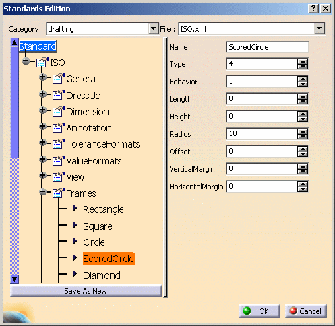
Task: Click the OK button
Action: [260, 311]
